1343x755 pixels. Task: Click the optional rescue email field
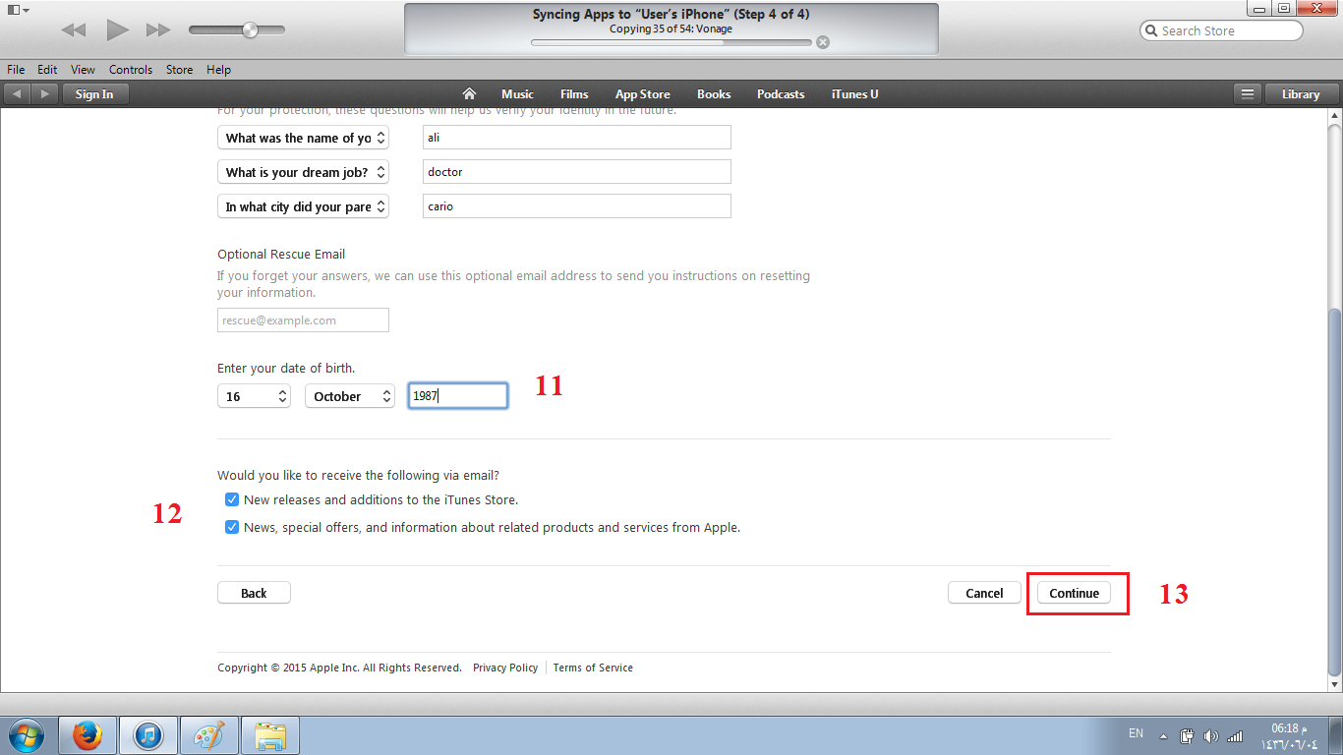pyautogui.click(x=303, y=319)
